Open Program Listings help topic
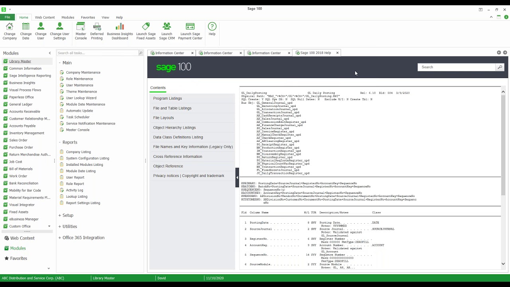This screenshot has height=287, width=510. pos(167,98)
